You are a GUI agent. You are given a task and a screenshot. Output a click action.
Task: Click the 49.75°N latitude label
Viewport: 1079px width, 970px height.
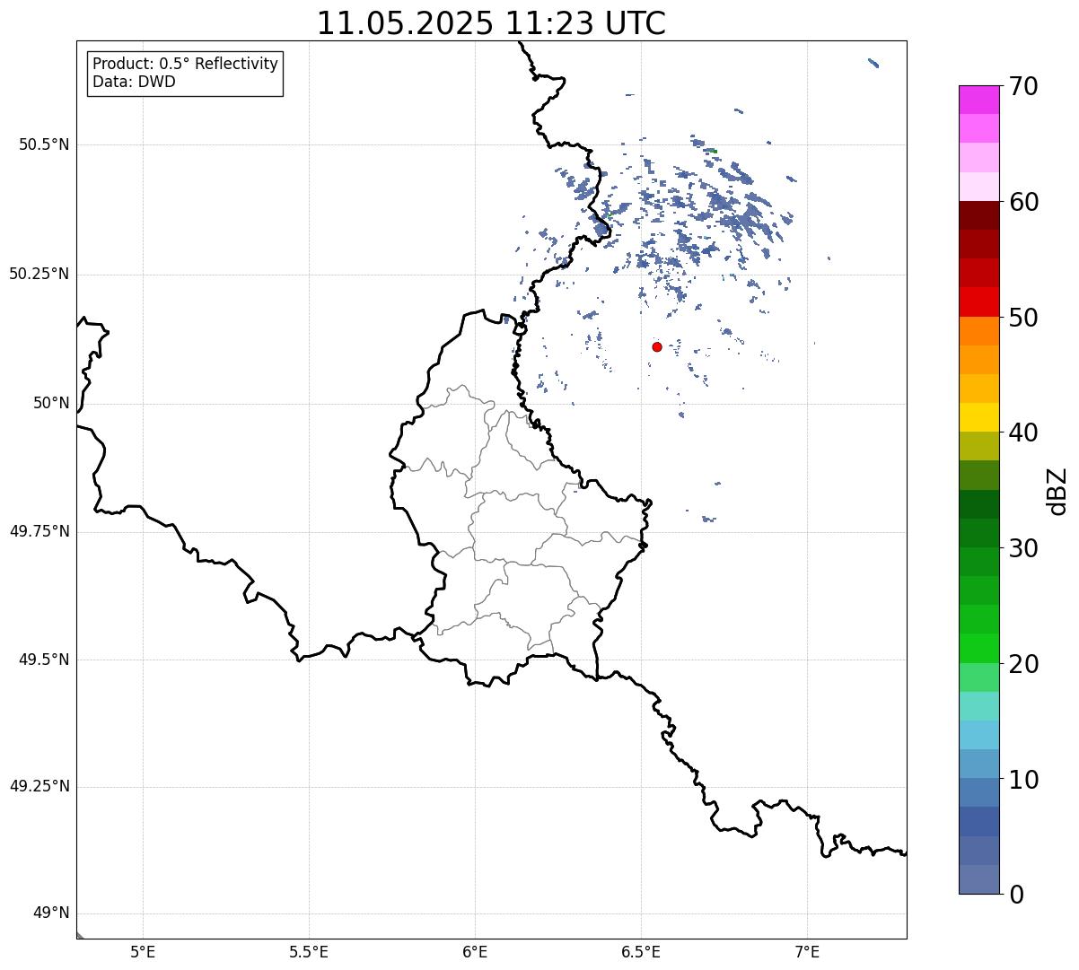click(39, 531)
